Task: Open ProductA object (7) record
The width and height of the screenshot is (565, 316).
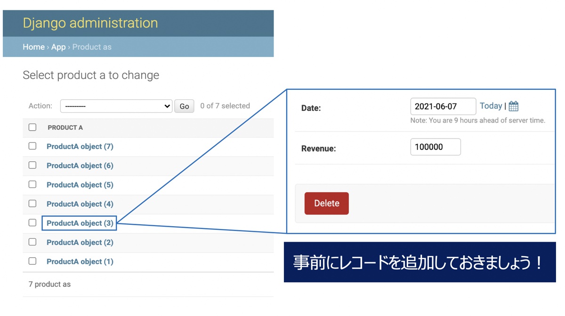Action: point(80,147)
